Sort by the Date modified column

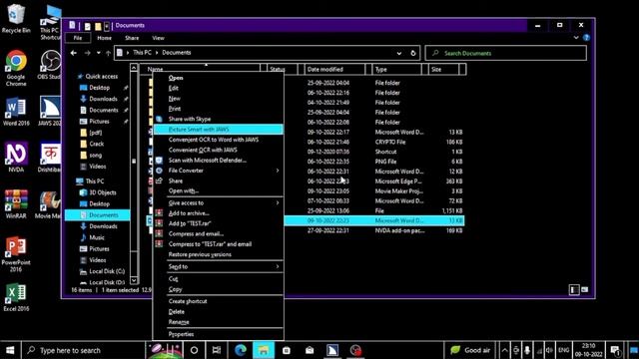(x=334, y=69)
